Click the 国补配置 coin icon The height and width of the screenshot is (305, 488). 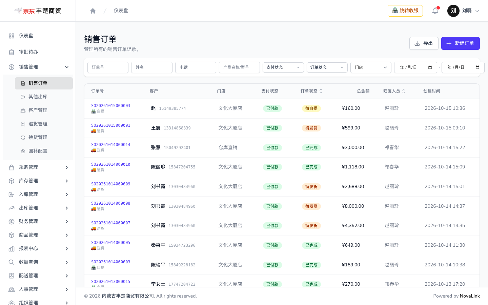point(23,151)
